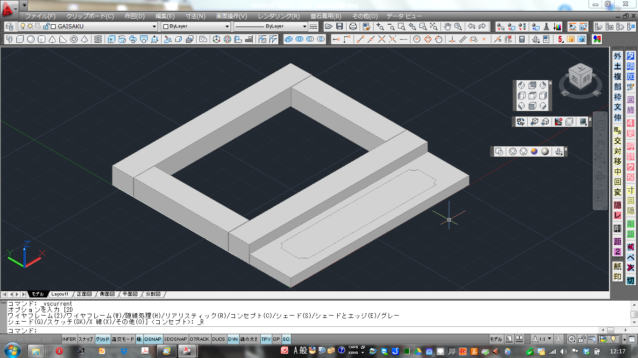Switch to the Layout1 tab
The width and height of the screenshot is (638, 358).
pyautogui.click(x=60, y=295)
